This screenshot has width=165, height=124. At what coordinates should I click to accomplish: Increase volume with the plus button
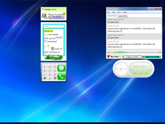point(121,64)
